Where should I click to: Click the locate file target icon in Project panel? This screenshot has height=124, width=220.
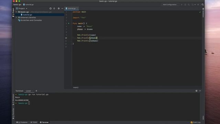tap(51, 9)
